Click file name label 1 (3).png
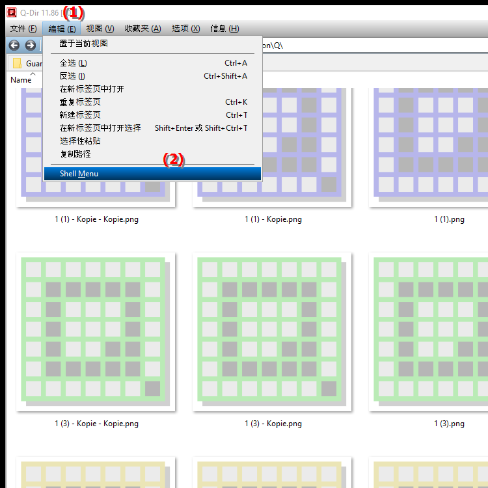 pos(449,424)
